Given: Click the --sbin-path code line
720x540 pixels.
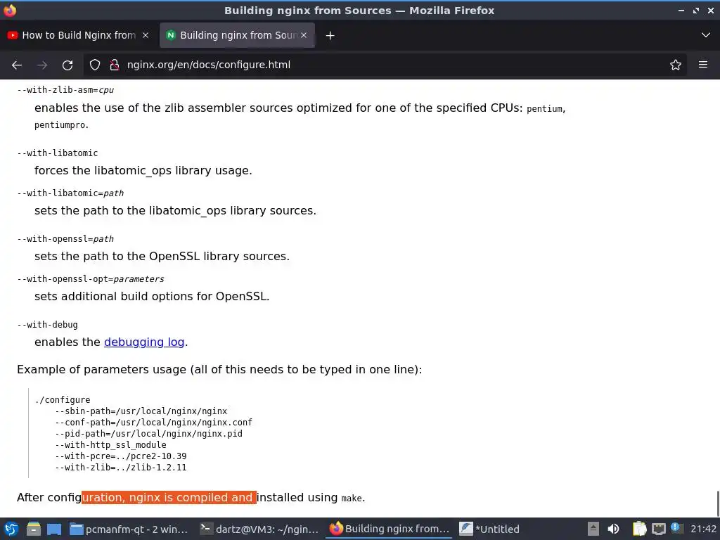Looking at the screenshot, I should tap(141, 411).
